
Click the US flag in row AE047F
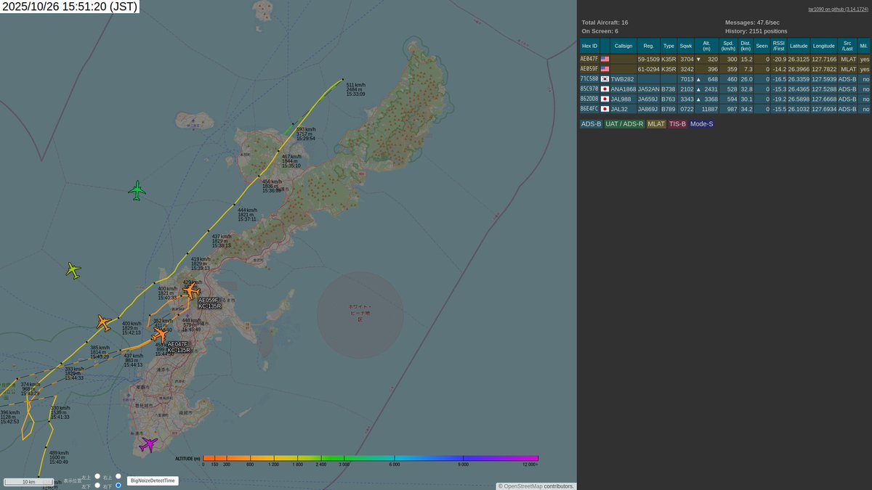pyautogui.click(x=605, y=59)
